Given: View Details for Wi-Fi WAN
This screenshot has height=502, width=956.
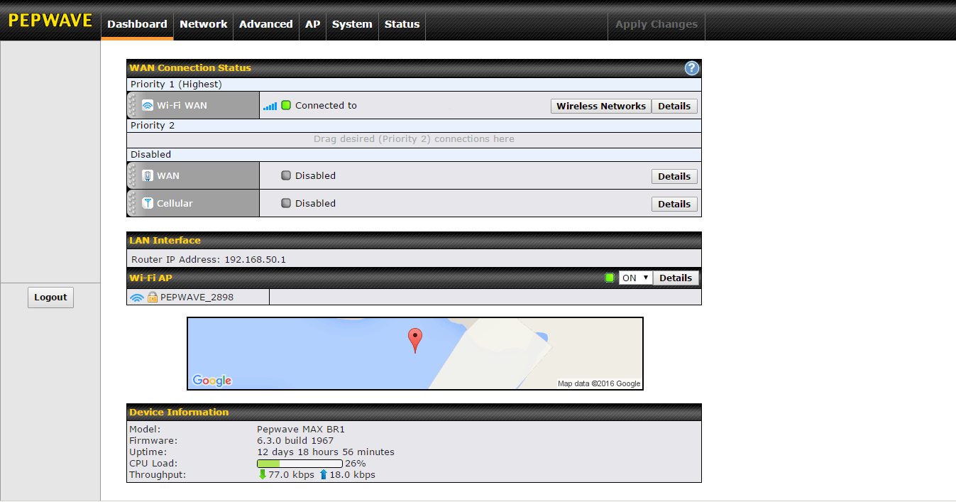Looking at the screenshot, I should coord(674,106).
